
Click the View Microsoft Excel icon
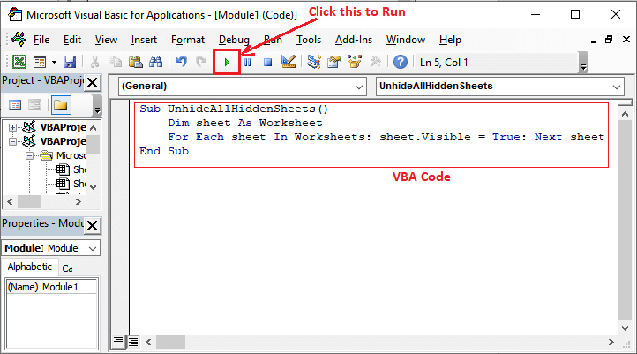19,62
